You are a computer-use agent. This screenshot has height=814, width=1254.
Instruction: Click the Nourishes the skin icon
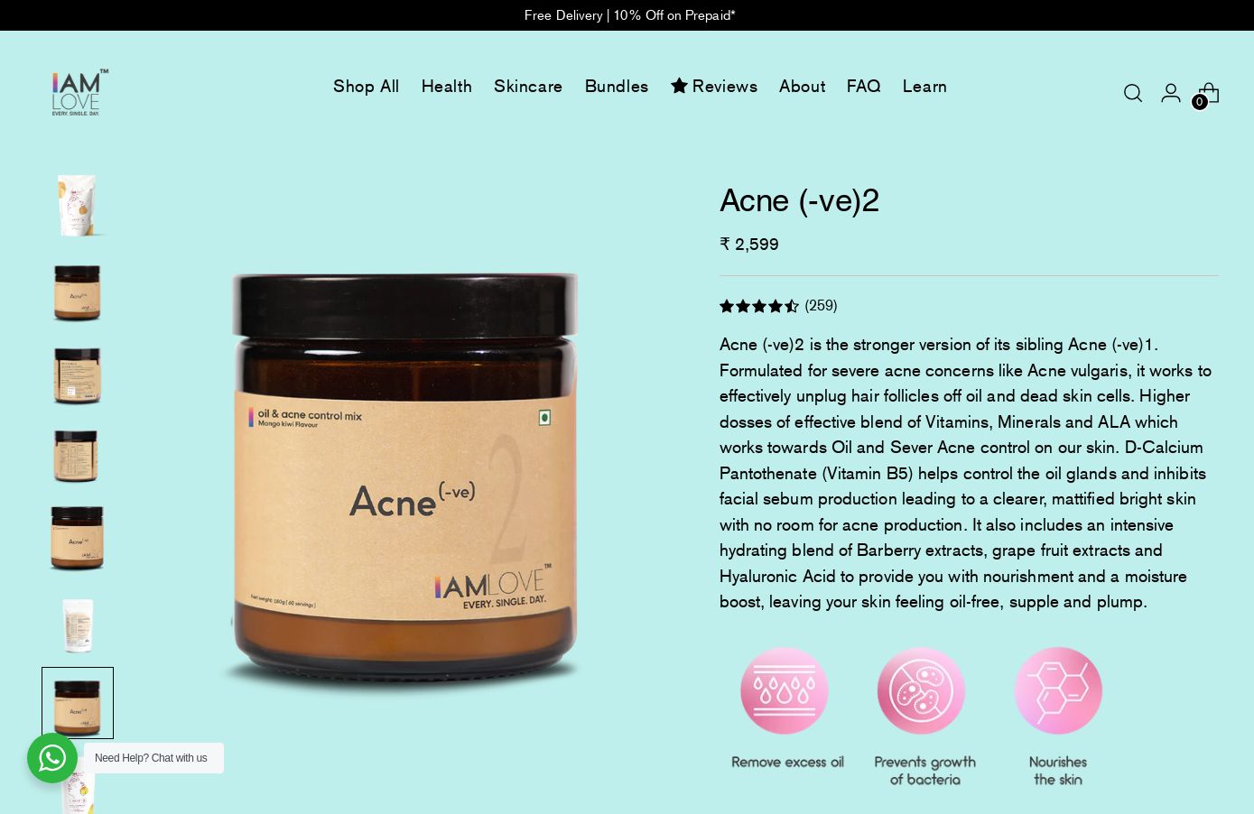coord(1058,691)
